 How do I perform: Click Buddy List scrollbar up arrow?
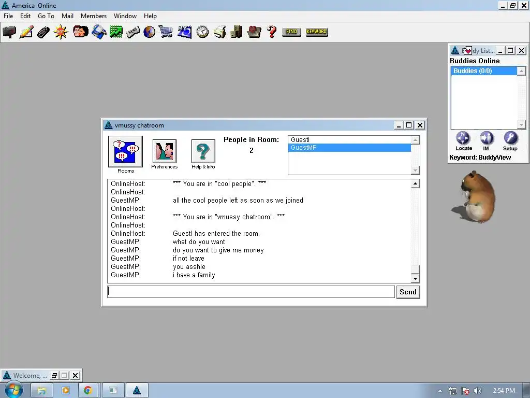pyautogui.click(x=521, y=70)
